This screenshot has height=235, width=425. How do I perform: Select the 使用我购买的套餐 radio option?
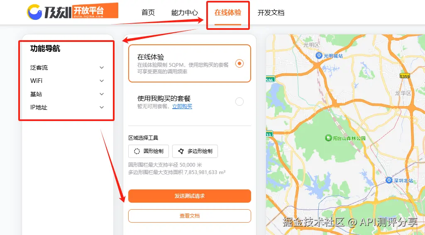point(239,102)
